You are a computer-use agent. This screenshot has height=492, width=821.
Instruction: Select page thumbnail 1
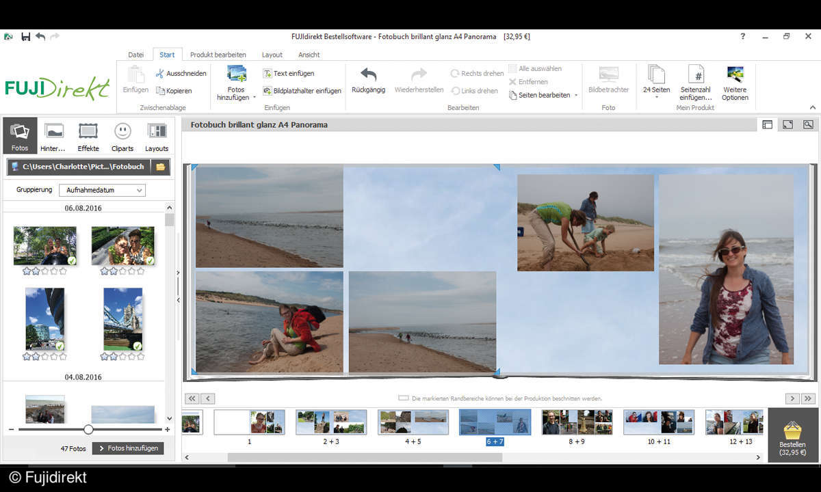pyautogui.click(x=249, y=422)
